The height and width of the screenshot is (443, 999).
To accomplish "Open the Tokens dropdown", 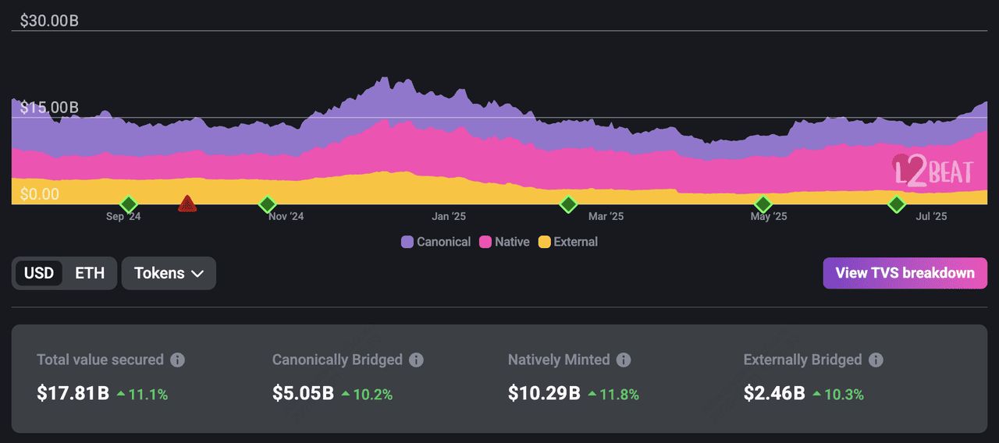I will pyautogui.click(x=169, y=273).
